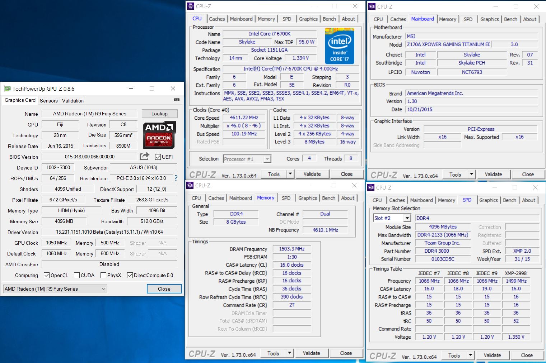
Task: Click the GPU name field AMD Radeon R9 Fury
Action: tap(90, 114)
